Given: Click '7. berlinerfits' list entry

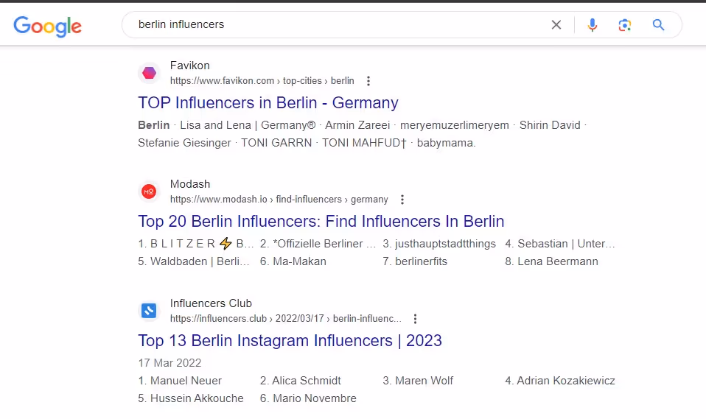Looking at the screenshot, I should [415, 261].
